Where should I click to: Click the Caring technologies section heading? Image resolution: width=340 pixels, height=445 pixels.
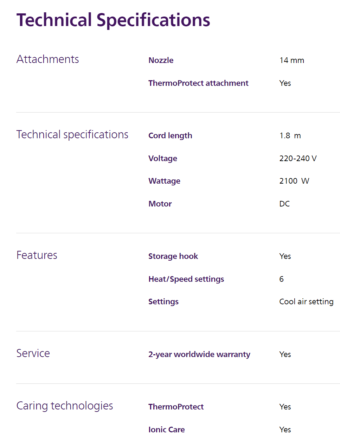click(x=65, y=406)
